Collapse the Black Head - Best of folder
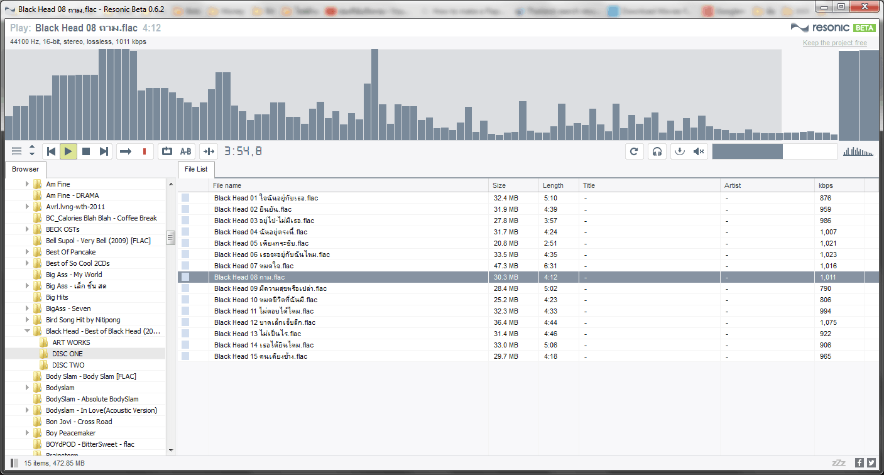The height and width of the screenshot is (475, 884). [27, 331]
